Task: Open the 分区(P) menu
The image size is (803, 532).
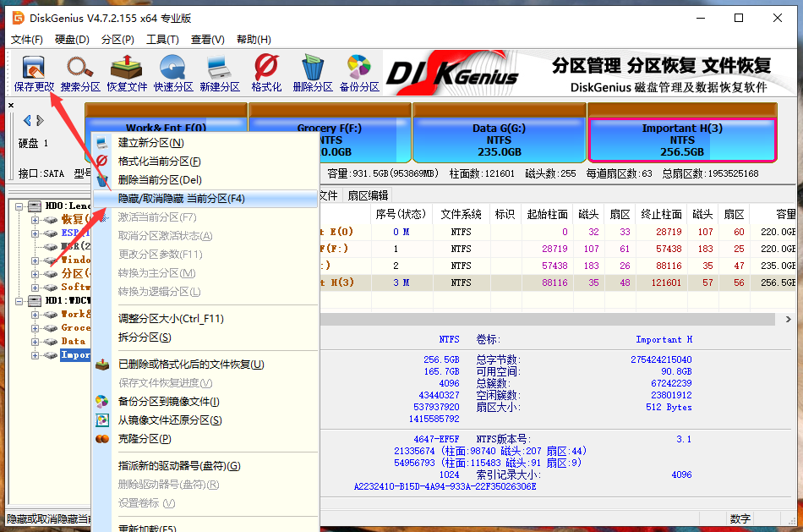Action: (117, 40)
